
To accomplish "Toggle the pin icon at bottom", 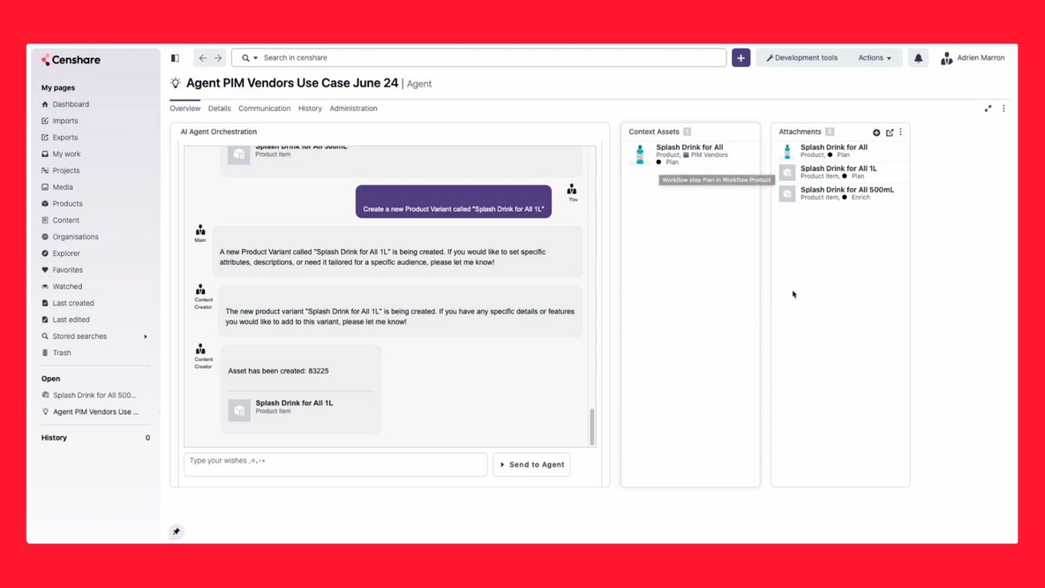I will (x=177, y=531).
